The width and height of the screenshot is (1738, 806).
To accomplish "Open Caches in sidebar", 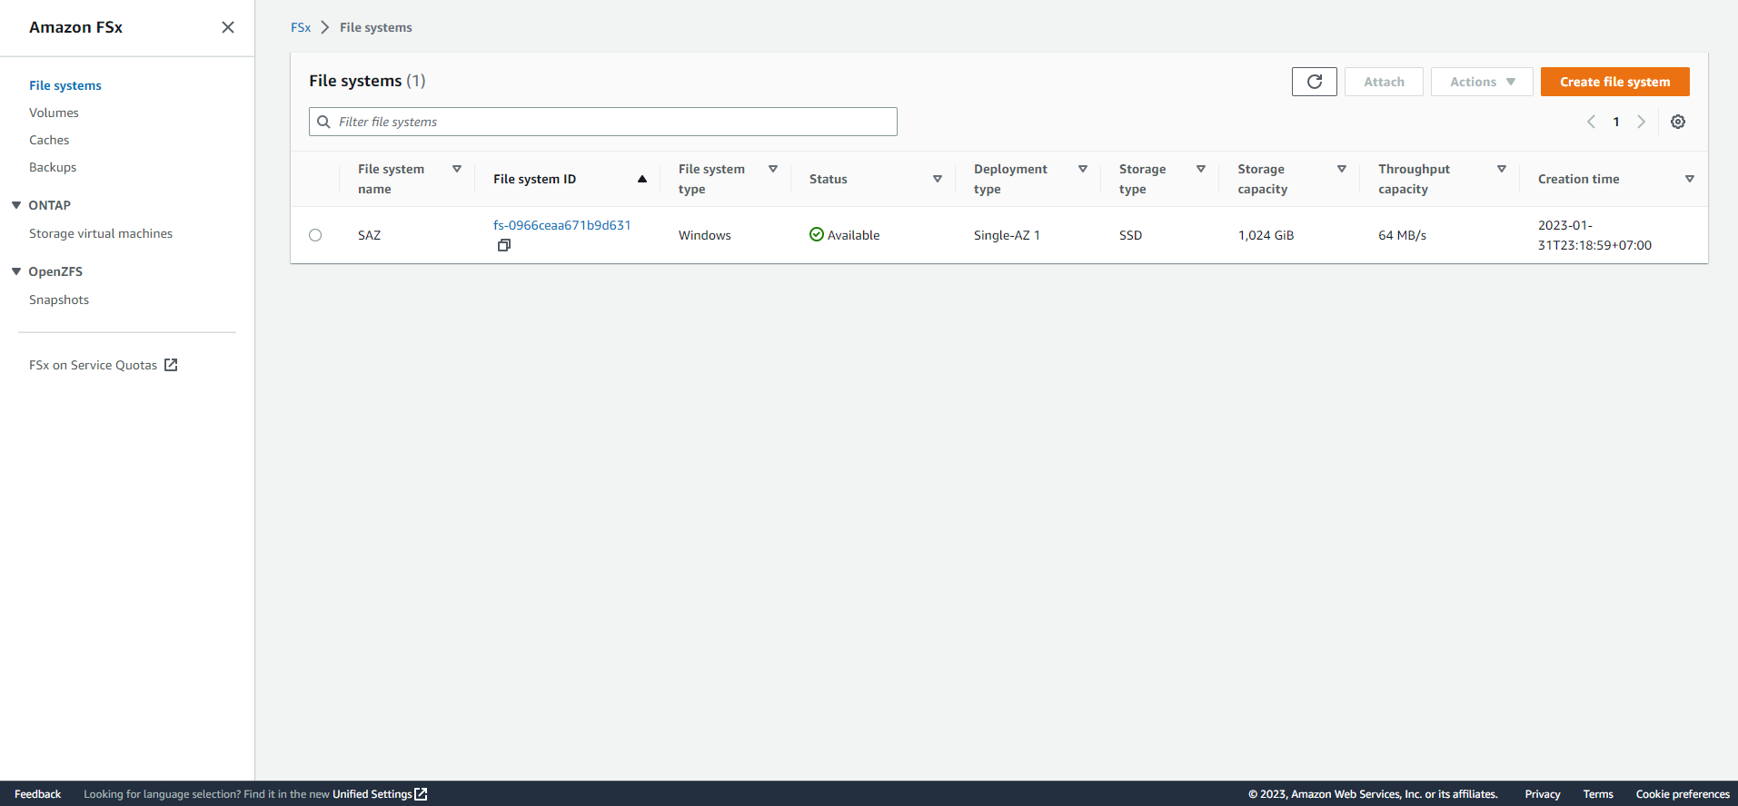I will pyautogui.click(x=49, y=140).
